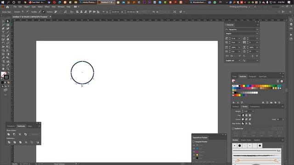This screenshot has width=294, height=165.
Task: Open the font family dropdown
Action: coord(257,29)
